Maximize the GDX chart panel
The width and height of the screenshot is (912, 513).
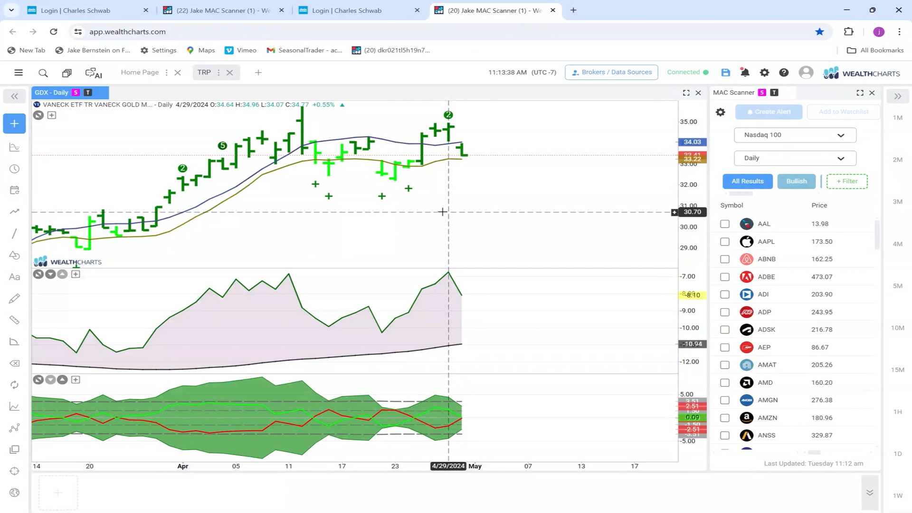(686, 93)
